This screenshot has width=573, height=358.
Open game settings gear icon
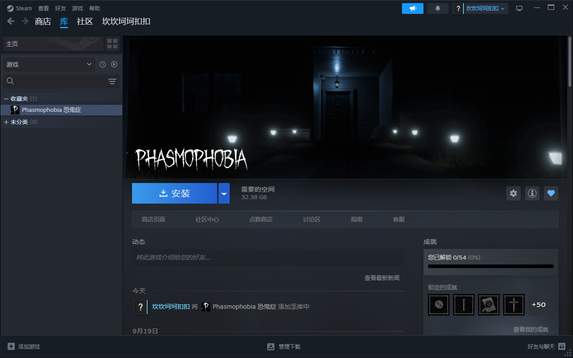[513, 193]
